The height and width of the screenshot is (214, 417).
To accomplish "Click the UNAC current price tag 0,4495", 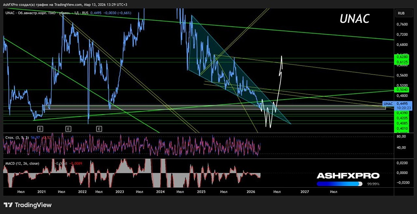I will (397, 105).
